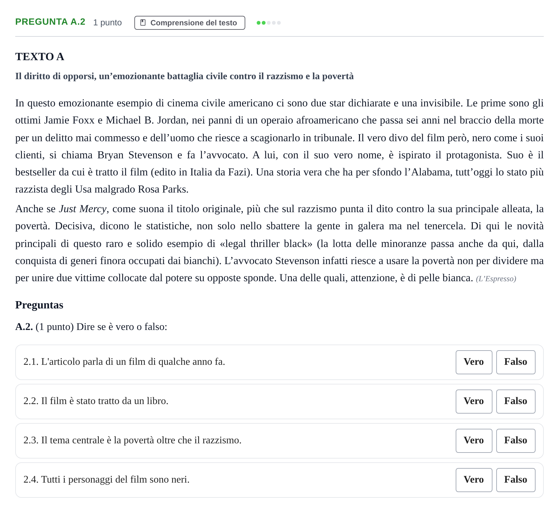559x513 pixels.
Task: Choose Falso for statement 2.3
Action: click(x=516, y=440)
